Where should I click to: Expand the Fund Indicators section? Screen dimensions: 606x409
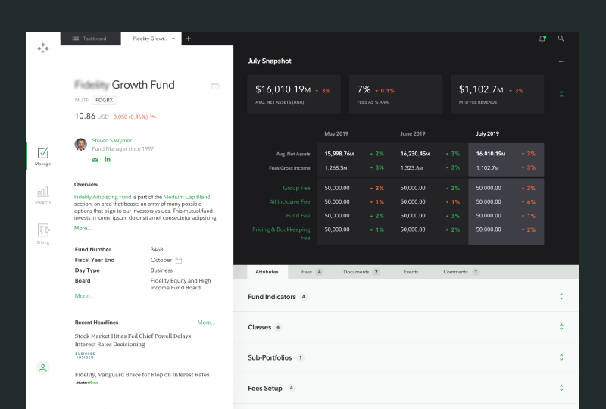561,296
